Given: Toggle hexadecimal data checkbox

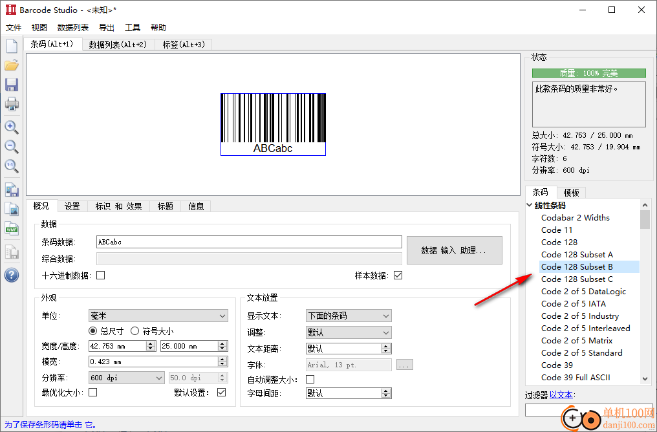Looking at the screenshot, I should tap(101, 275).
